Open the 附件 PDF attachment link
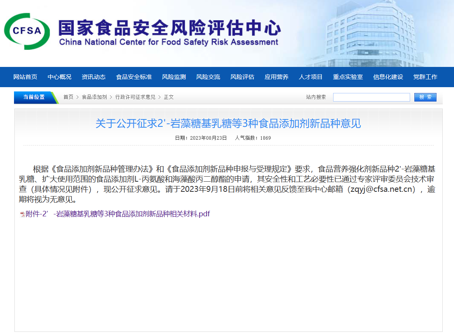The width and height of the screenshot is (454, 335). [x=117, y=214]
